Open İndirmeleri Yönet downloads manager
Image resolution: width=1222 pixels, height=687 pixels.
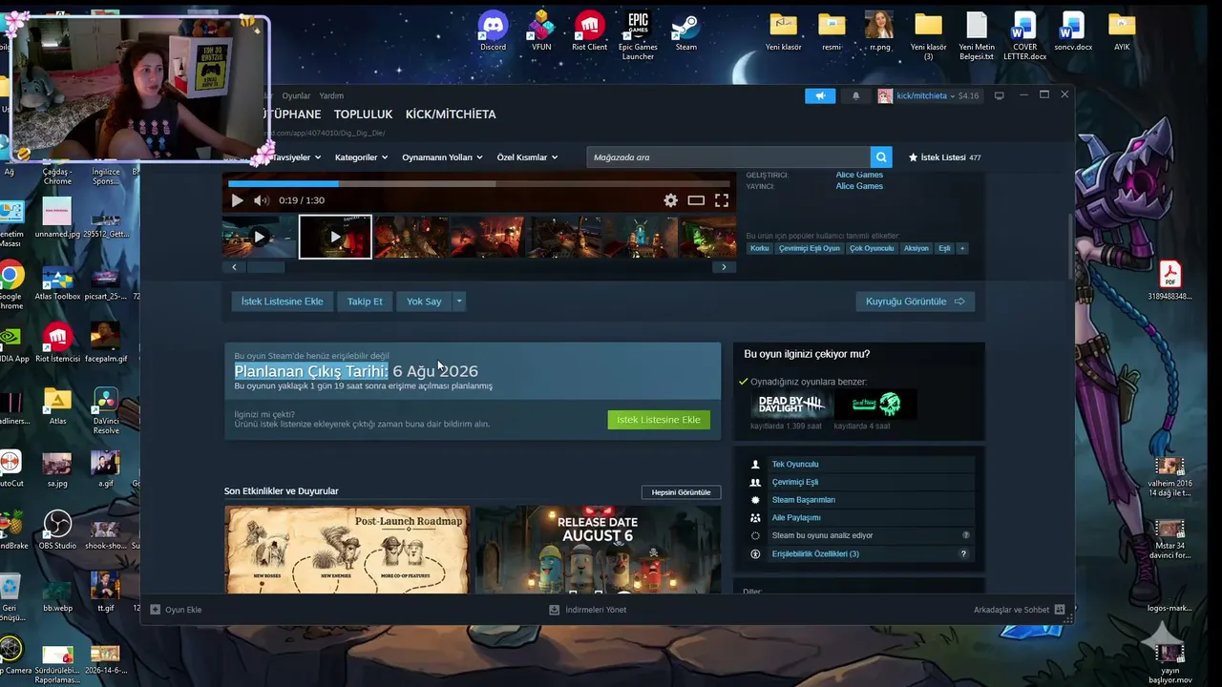(x=587, y=610)
